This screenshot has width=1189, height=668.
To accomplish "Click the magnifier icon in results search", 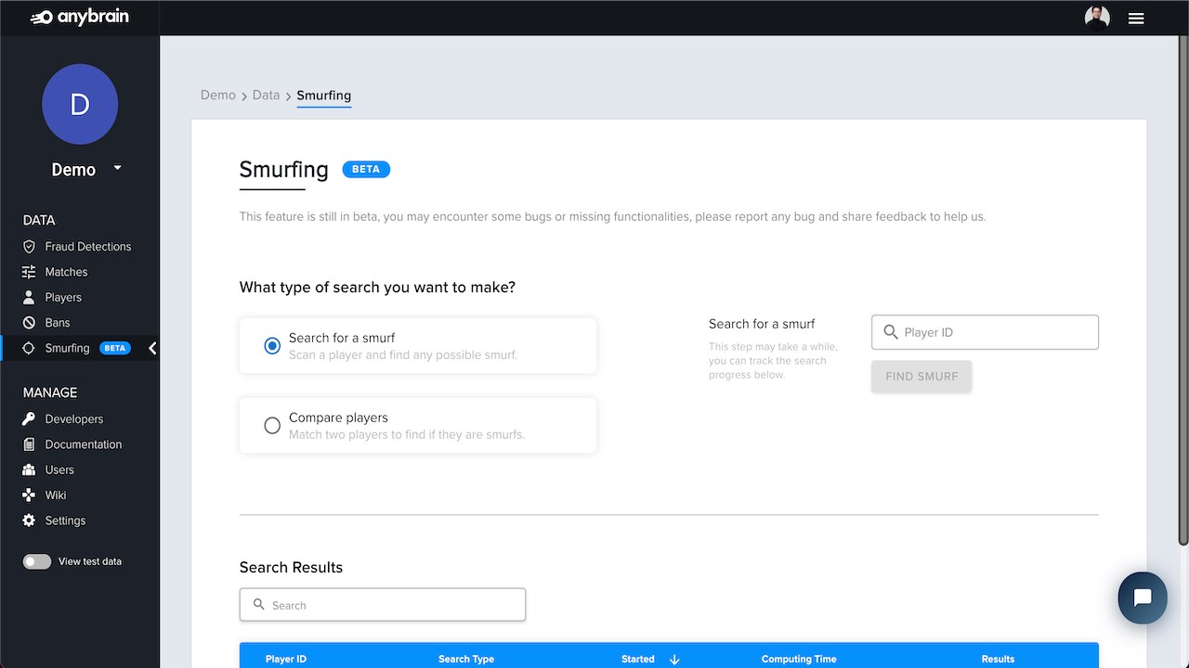I will (x=259, y=604).
